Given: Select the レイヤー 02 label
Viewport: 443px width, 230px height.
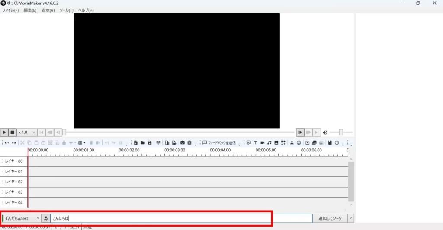Looking at the screenshot, I should 14,182.
